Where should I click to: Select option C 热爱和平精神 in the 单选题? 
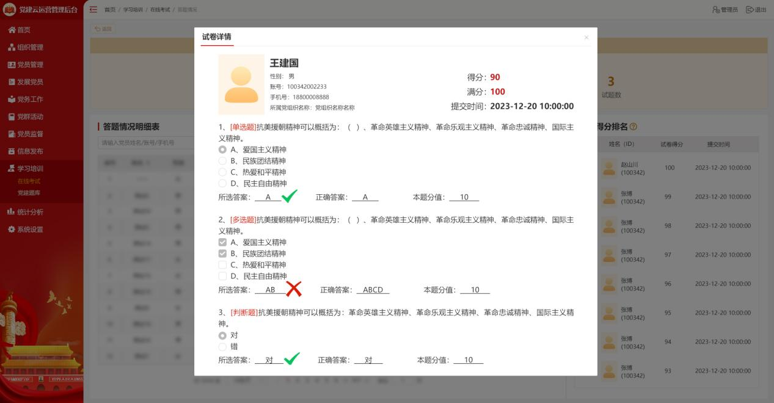[x=222, y=172]
